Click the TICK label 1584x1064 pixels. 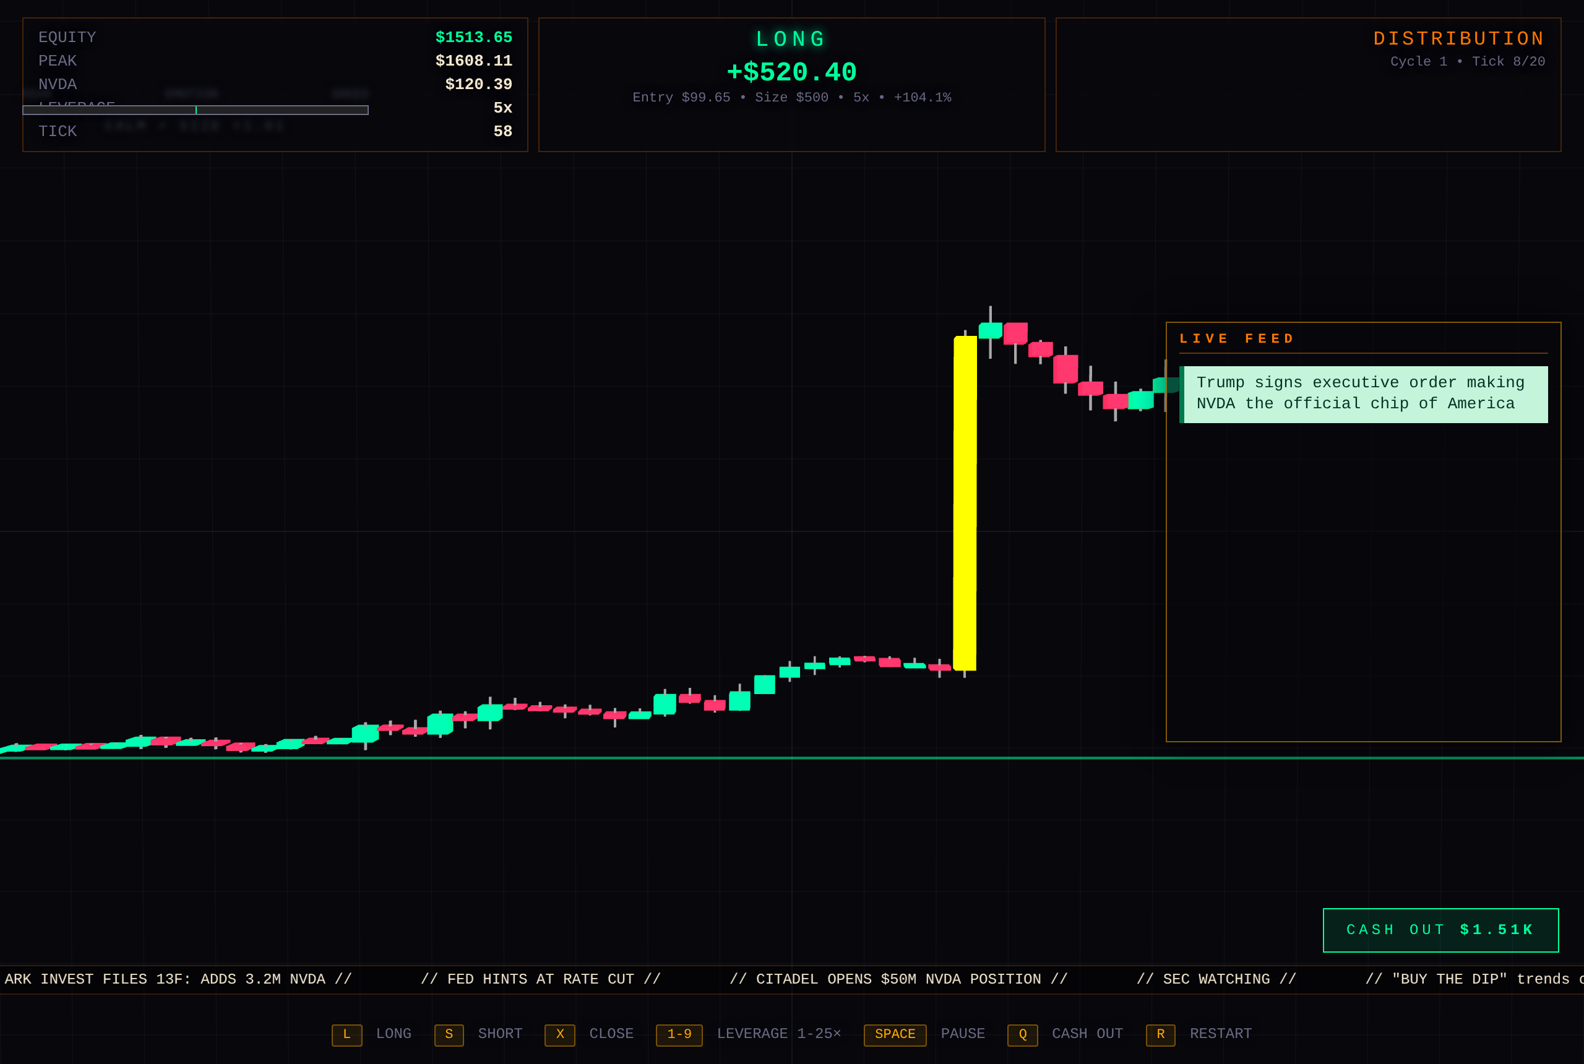(58, 132)
